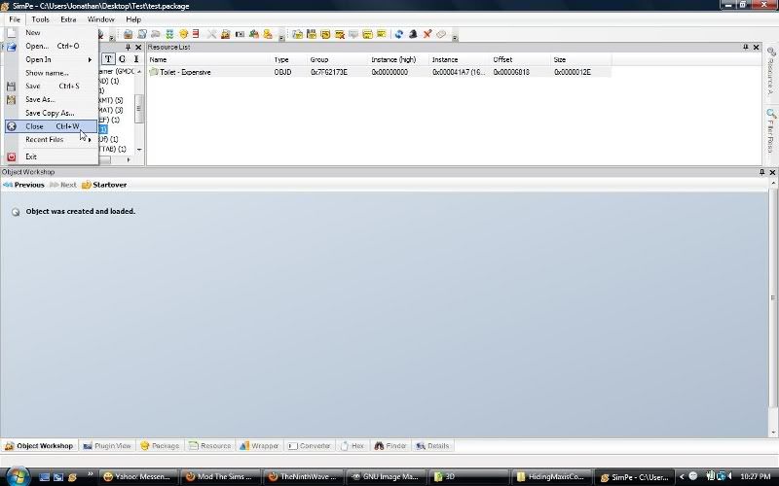
Task: Expand the Open In submenu
Action: [39, 59]
